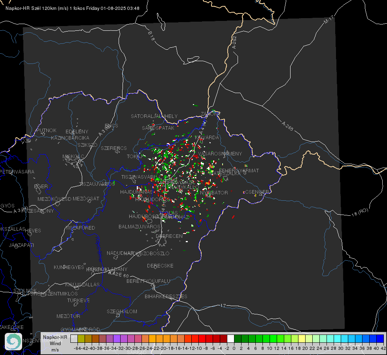The image size is (387, 355).
Task: Click the MEZŐCSÁT town label
Action: point(86,198)
